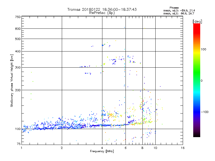Click y-axis tick label '400'
215x161 pixels.
[18, 52]
